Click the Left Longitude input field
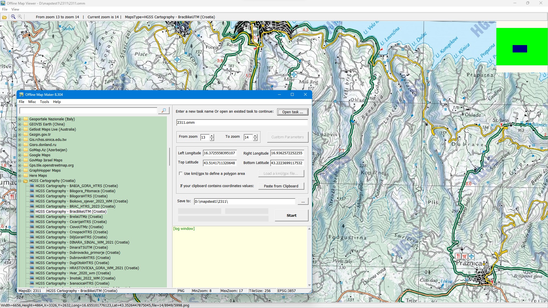Image resolution: width=548 pixels, height=308 pixels. [x=220, y=153]
